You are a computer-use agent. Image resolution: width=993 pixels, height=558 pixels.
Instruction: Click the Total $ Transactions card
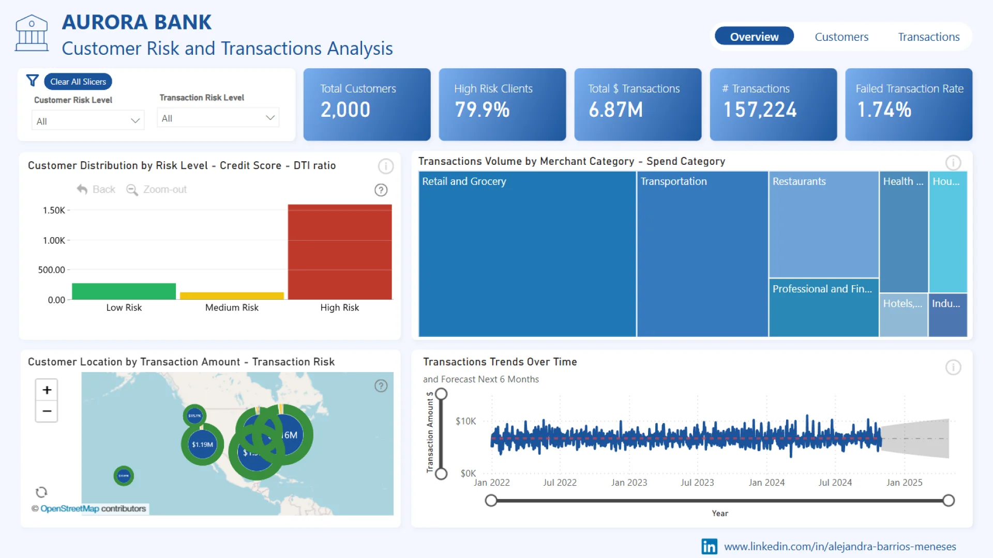pos(638,104)
